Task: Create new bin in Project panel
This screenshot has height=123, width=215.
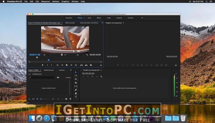Action: pos(66,99)
